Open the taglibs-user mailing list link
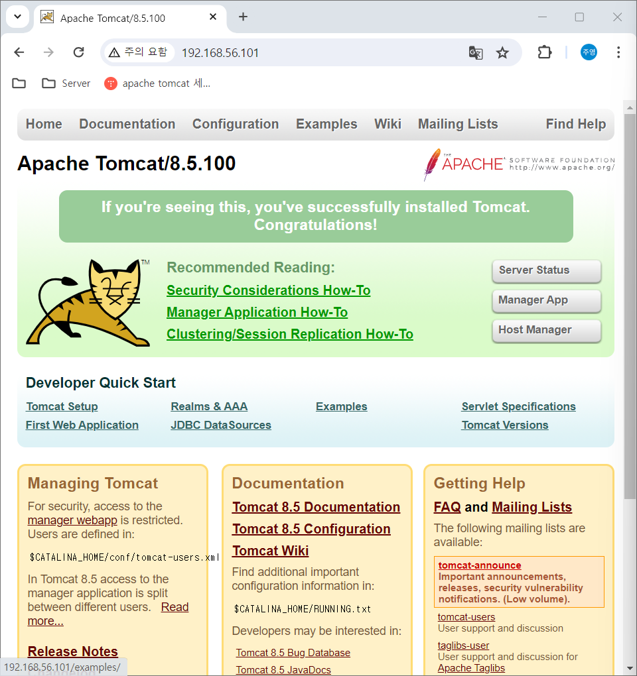The image size is (637, 676). (464, 646)
